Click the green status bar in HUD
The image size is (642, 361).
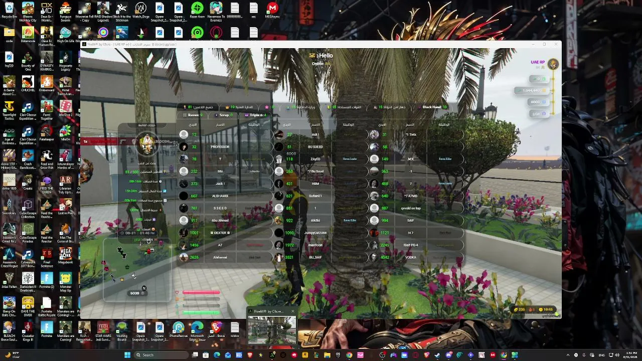click(x=201, y=312)
